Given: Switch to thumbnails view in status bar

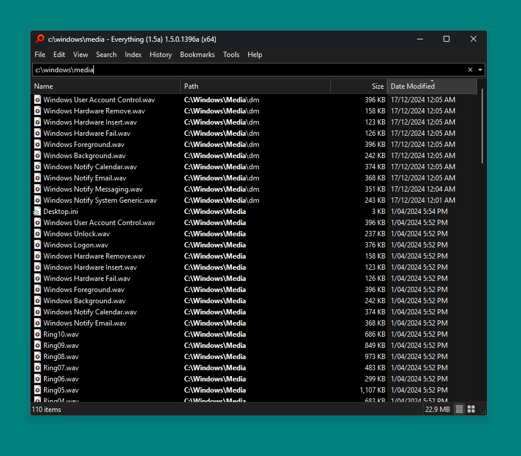Looking at the screenshot, I should point(471,409).
